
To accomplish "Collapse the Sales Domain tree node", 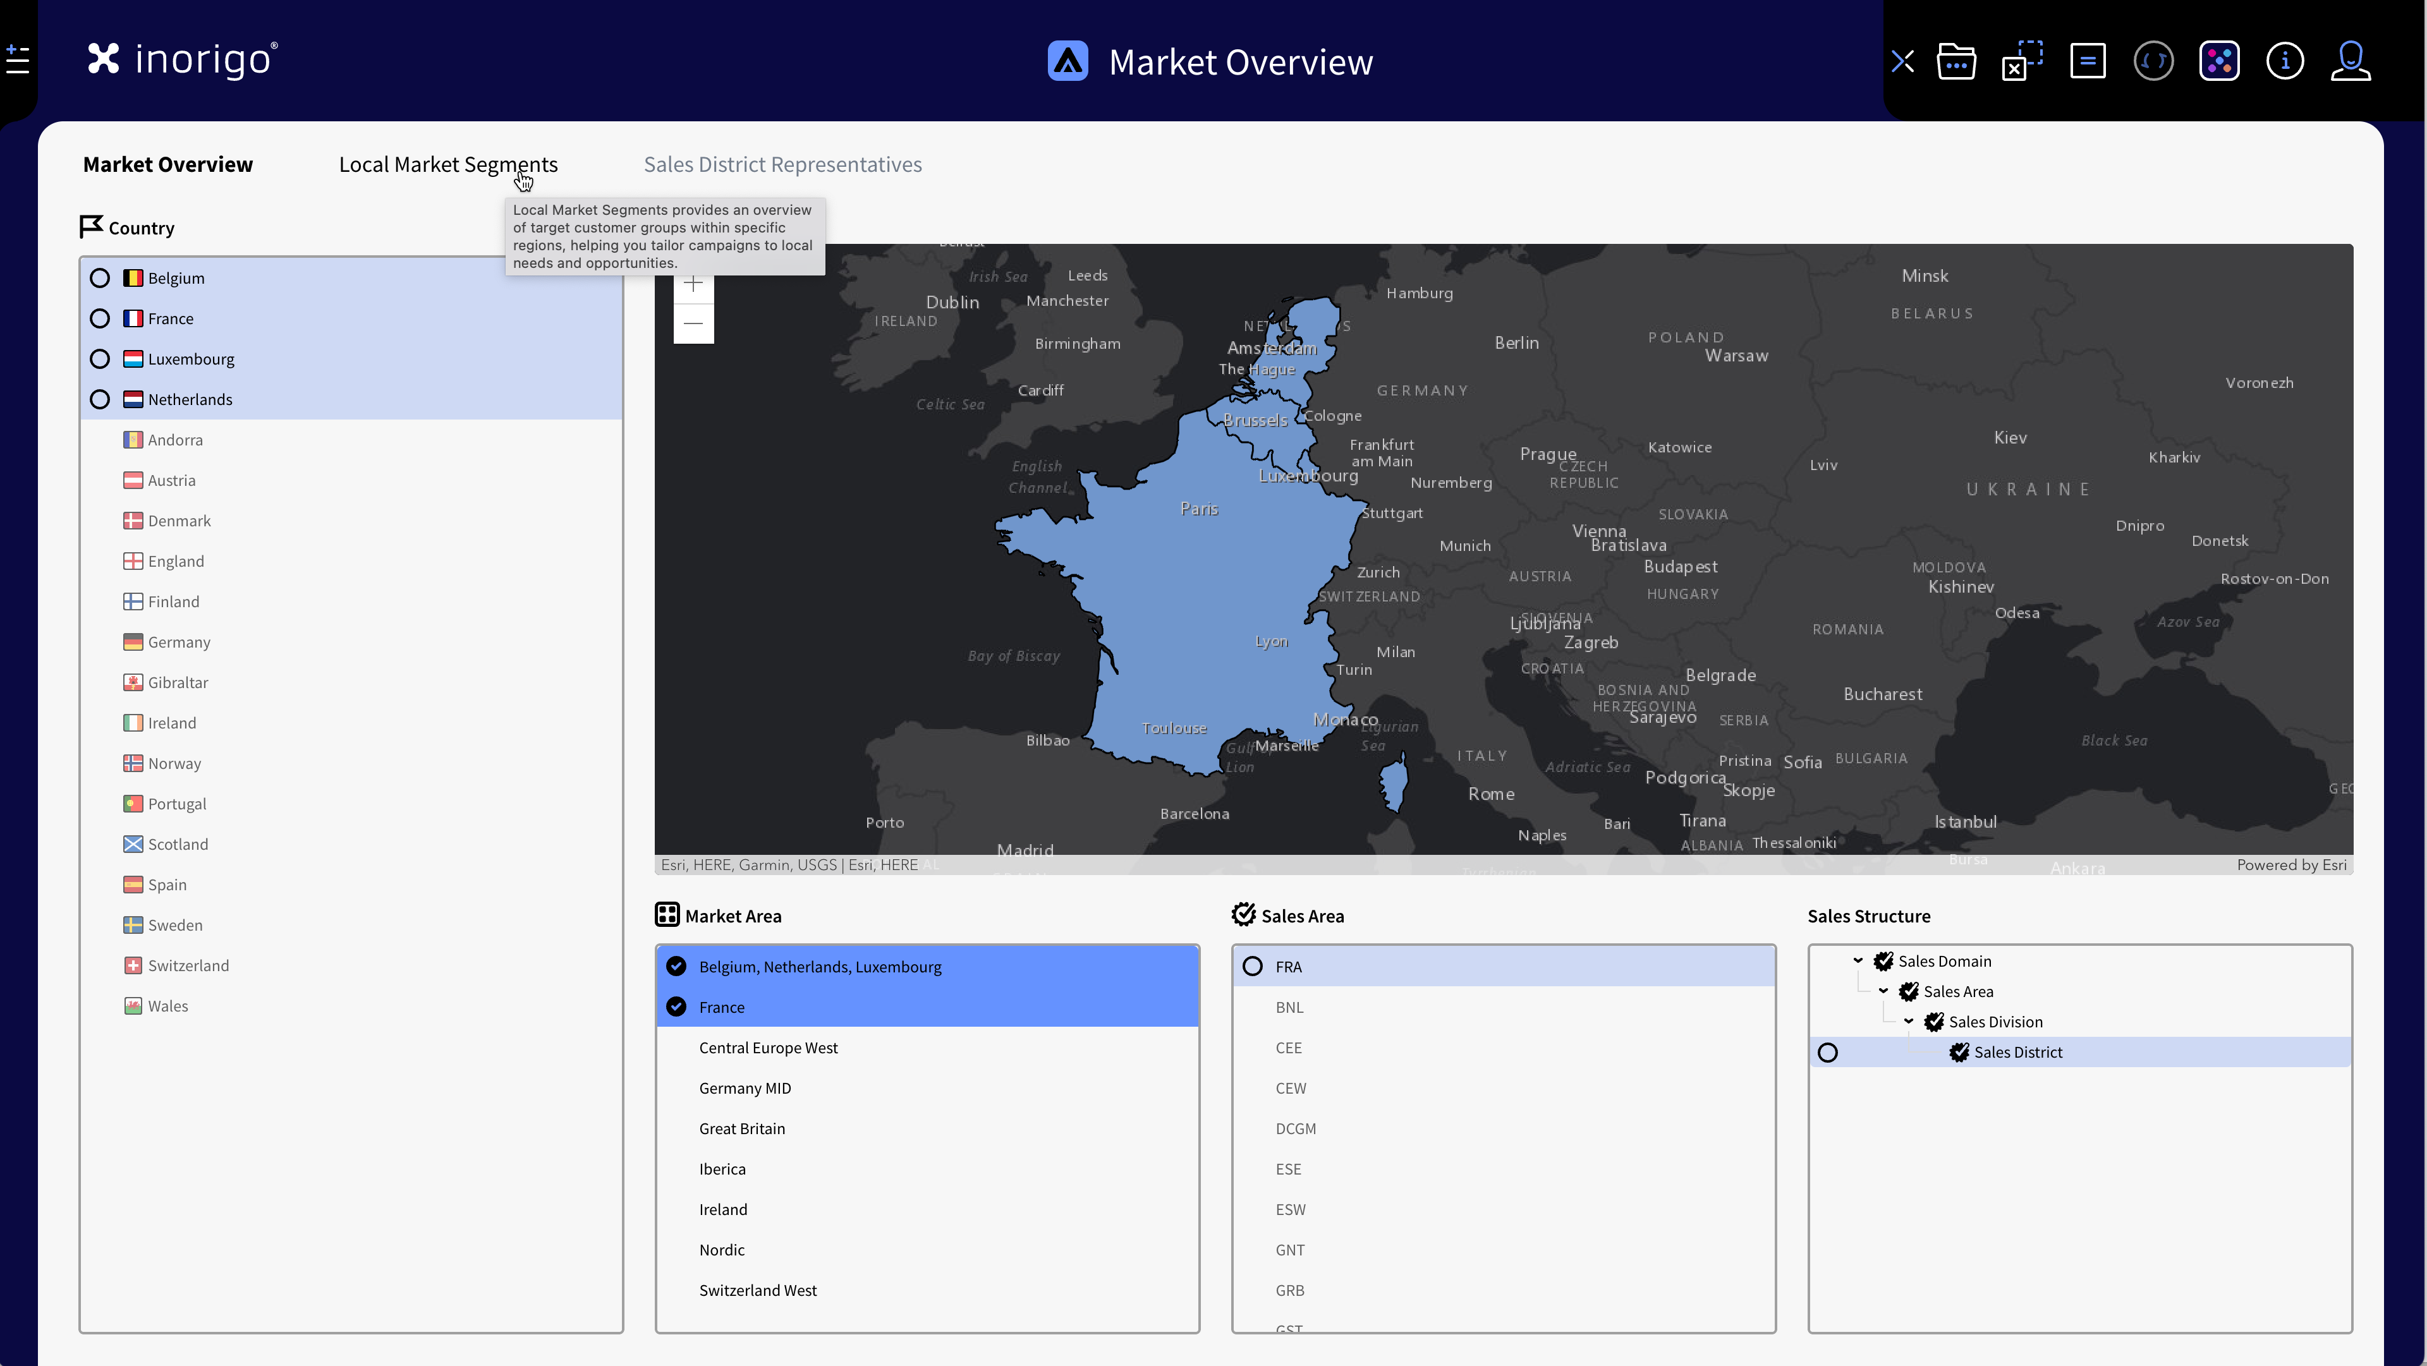I will (x=1858, y=961).
